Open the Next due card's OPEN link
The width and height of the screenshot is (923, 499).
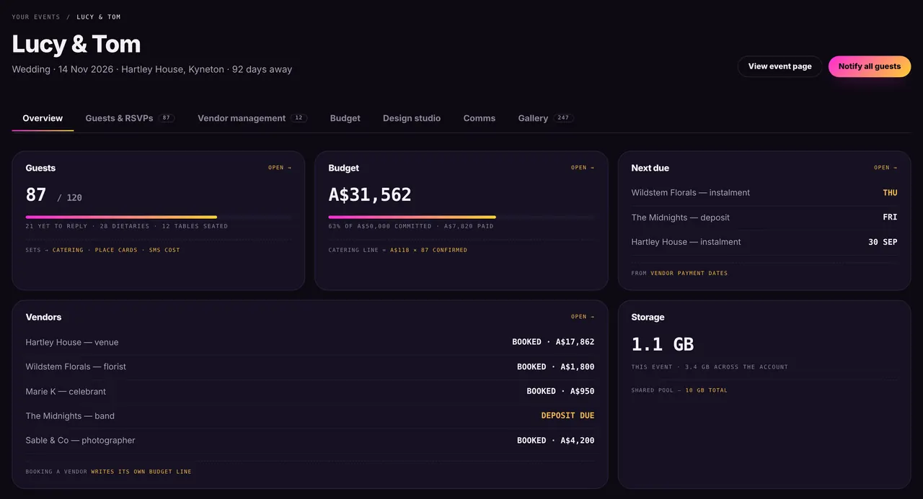[886, 168]
